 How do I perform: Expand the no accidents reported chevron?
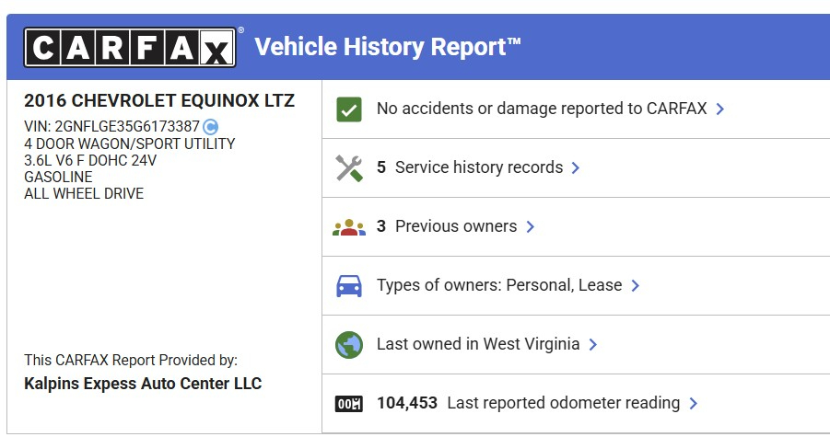720,109
